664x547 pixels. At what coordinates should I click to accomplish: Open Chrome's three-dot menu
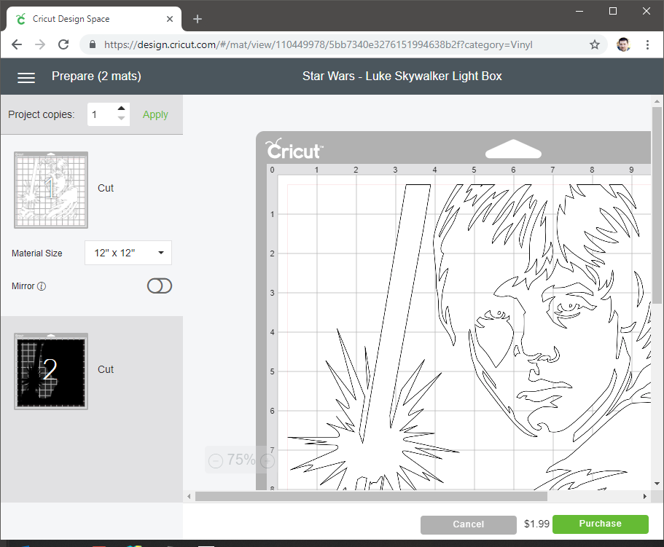[x=648, y=44]
